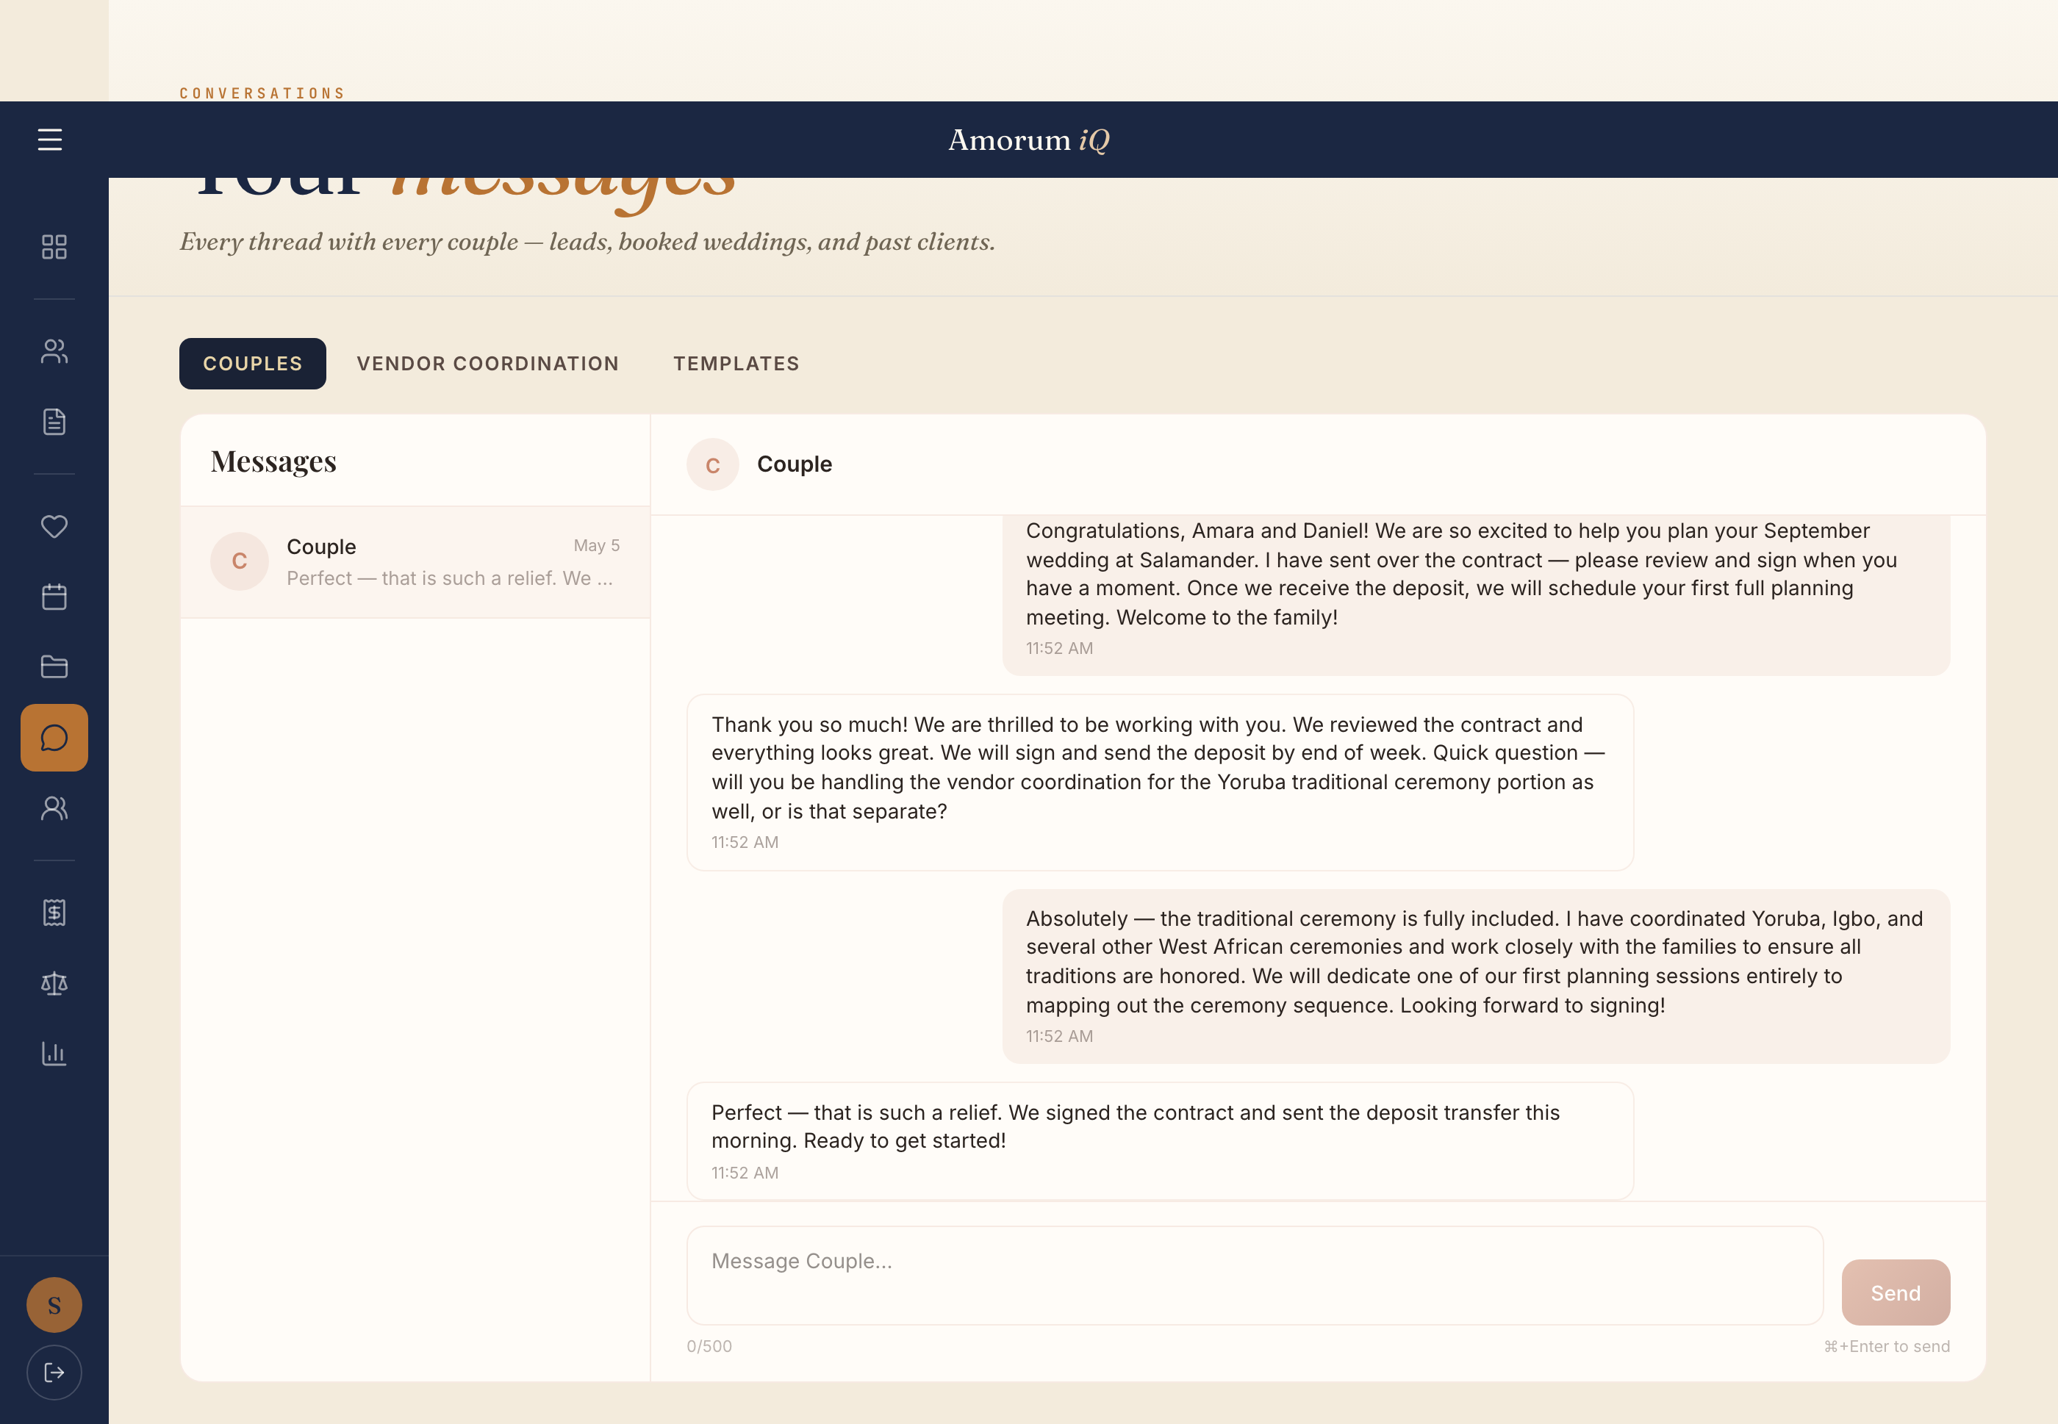Switch to the Couples tab

click(253, 364)
